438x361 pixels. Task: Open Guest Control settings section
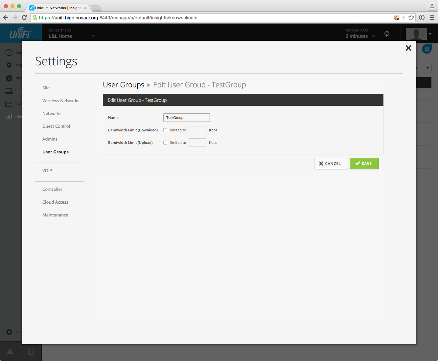pyautogui.click(x=56, y=126)
